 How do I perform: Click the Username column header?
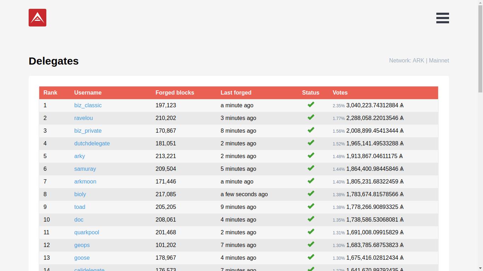point(88,93)
